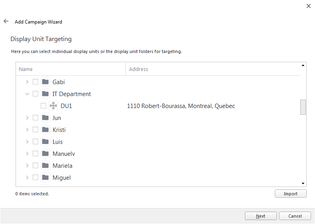Click the Manuelv folder icon
This screenshot has height=224, width=315.
(x=45, y=153)
